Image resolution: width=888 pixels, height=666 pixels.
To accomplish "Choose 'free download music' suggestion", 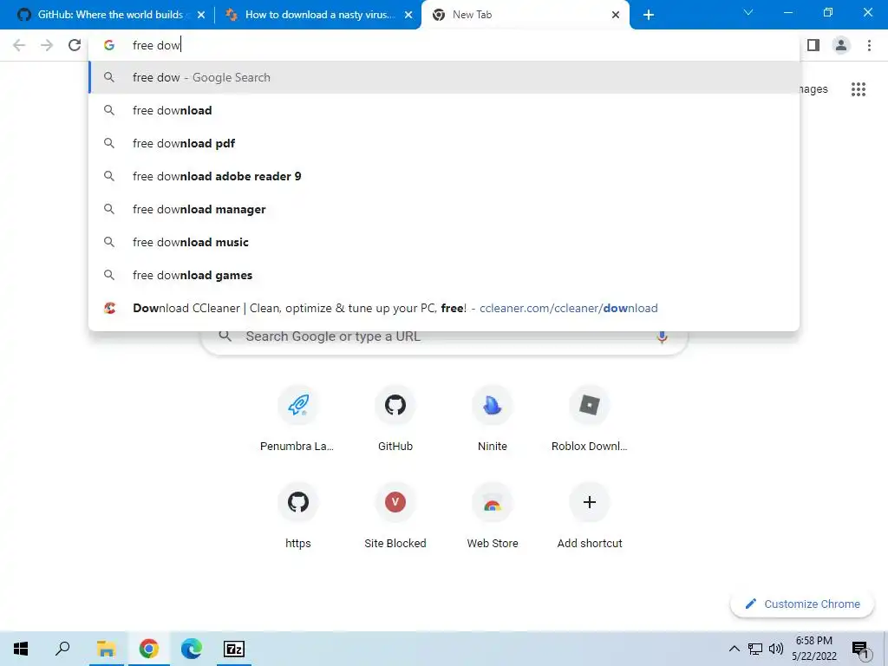I will [444, 242].
